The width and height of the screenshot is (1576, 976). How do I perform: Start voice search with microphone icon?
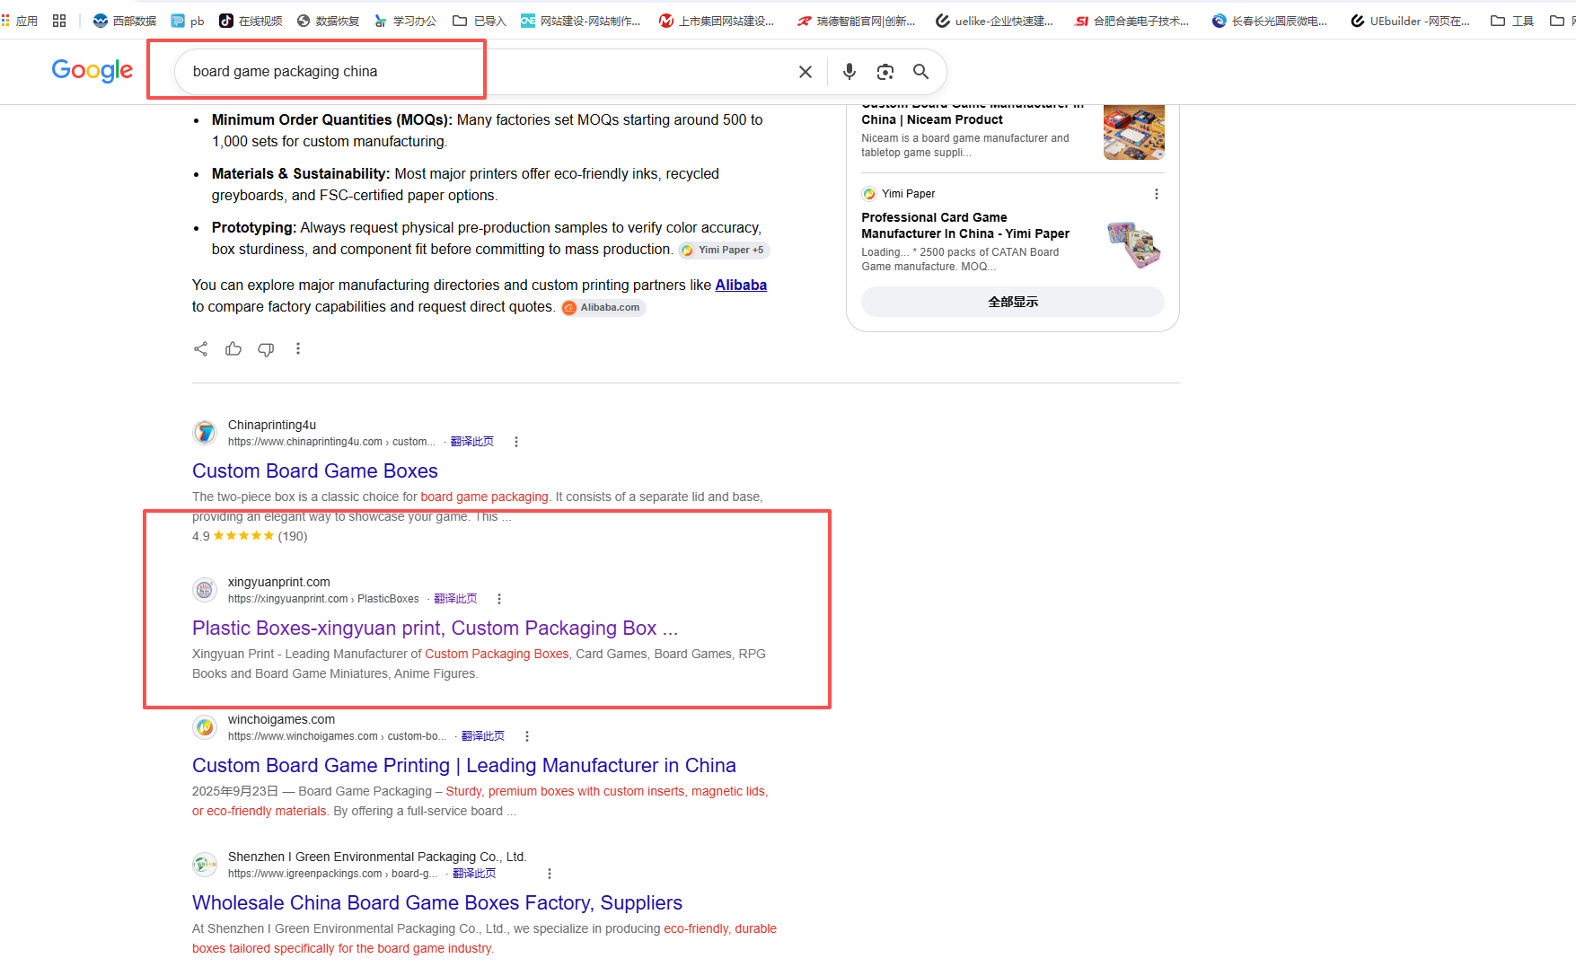849,72
